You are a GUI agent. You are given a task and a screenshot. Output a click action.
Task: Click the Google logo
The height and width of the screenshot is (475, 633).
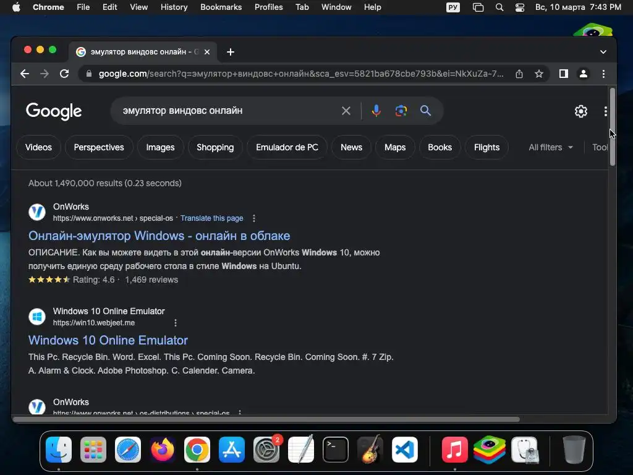(x=54, y=111)
